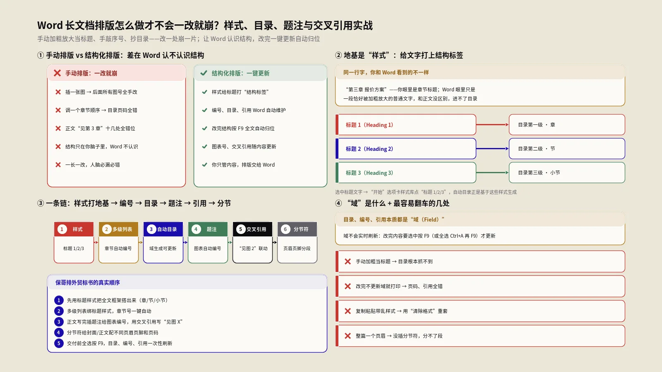Click heading ③ 一条链：样式打地基
The width and height of the screenshot is (662, 372).
click(x=134, y=203)
